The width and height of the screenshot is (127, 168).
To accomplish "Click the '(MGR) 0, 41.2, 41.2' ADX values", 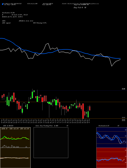I will coord(26,21).
